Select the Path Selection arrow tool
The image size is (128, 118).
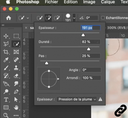pos(16,100)
